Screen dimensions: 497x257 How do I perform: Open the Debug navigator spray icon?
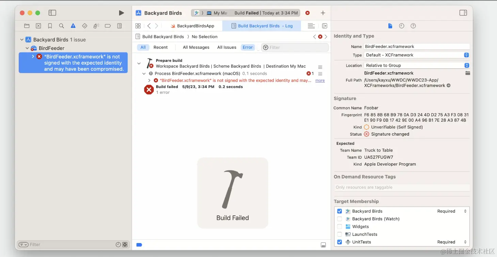[x=96, y=26]
